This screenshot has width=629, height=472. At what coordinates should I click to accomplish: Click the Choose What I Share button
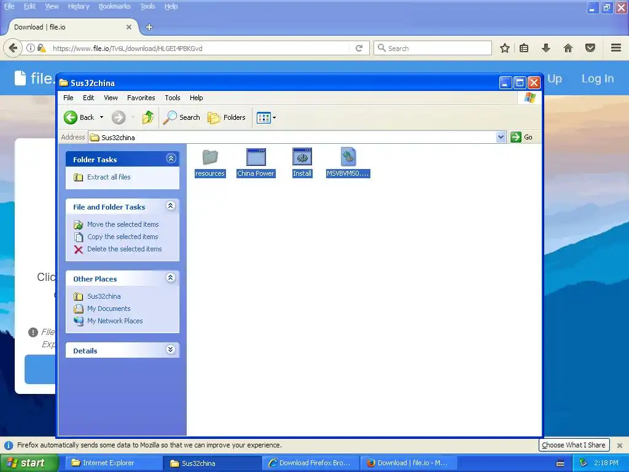[574, 445]
